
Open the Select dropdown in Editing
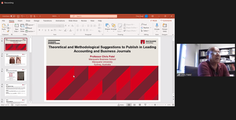pos(146,31)
